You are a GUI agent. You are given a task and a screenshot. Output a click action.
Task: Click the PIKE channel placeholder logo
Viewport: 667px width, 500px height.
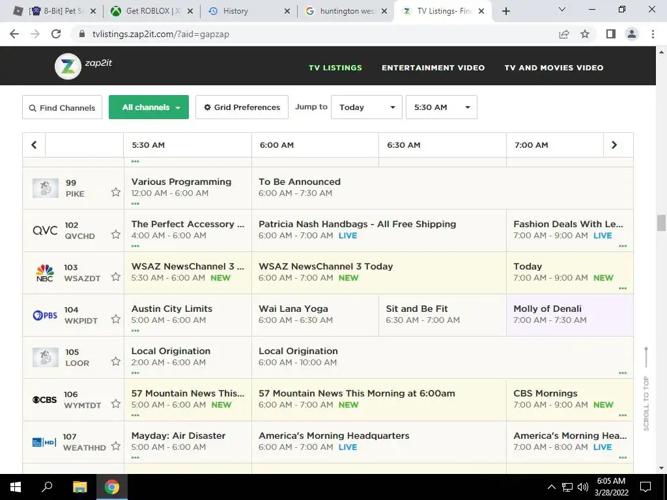pos(46,188)
